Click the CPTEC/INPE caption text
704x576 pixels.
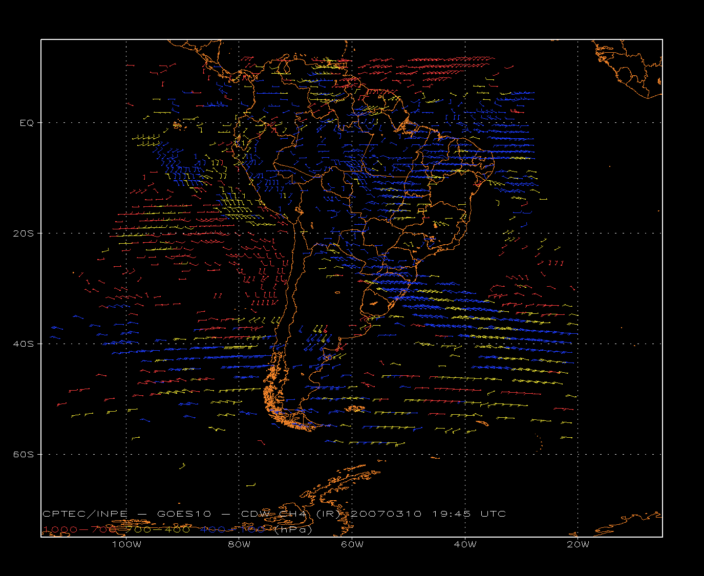click(x=85, y=514)
